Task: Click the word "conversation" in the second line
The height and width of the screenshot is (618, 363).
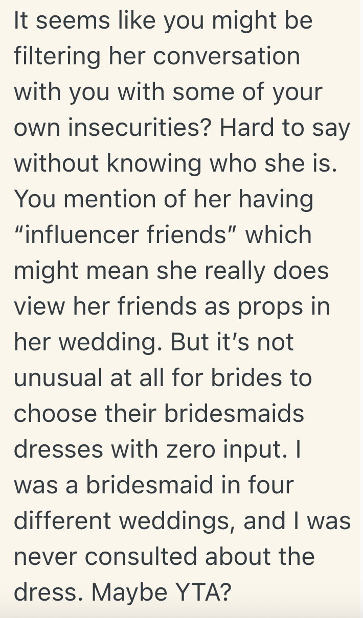Action: pos(226,56)
